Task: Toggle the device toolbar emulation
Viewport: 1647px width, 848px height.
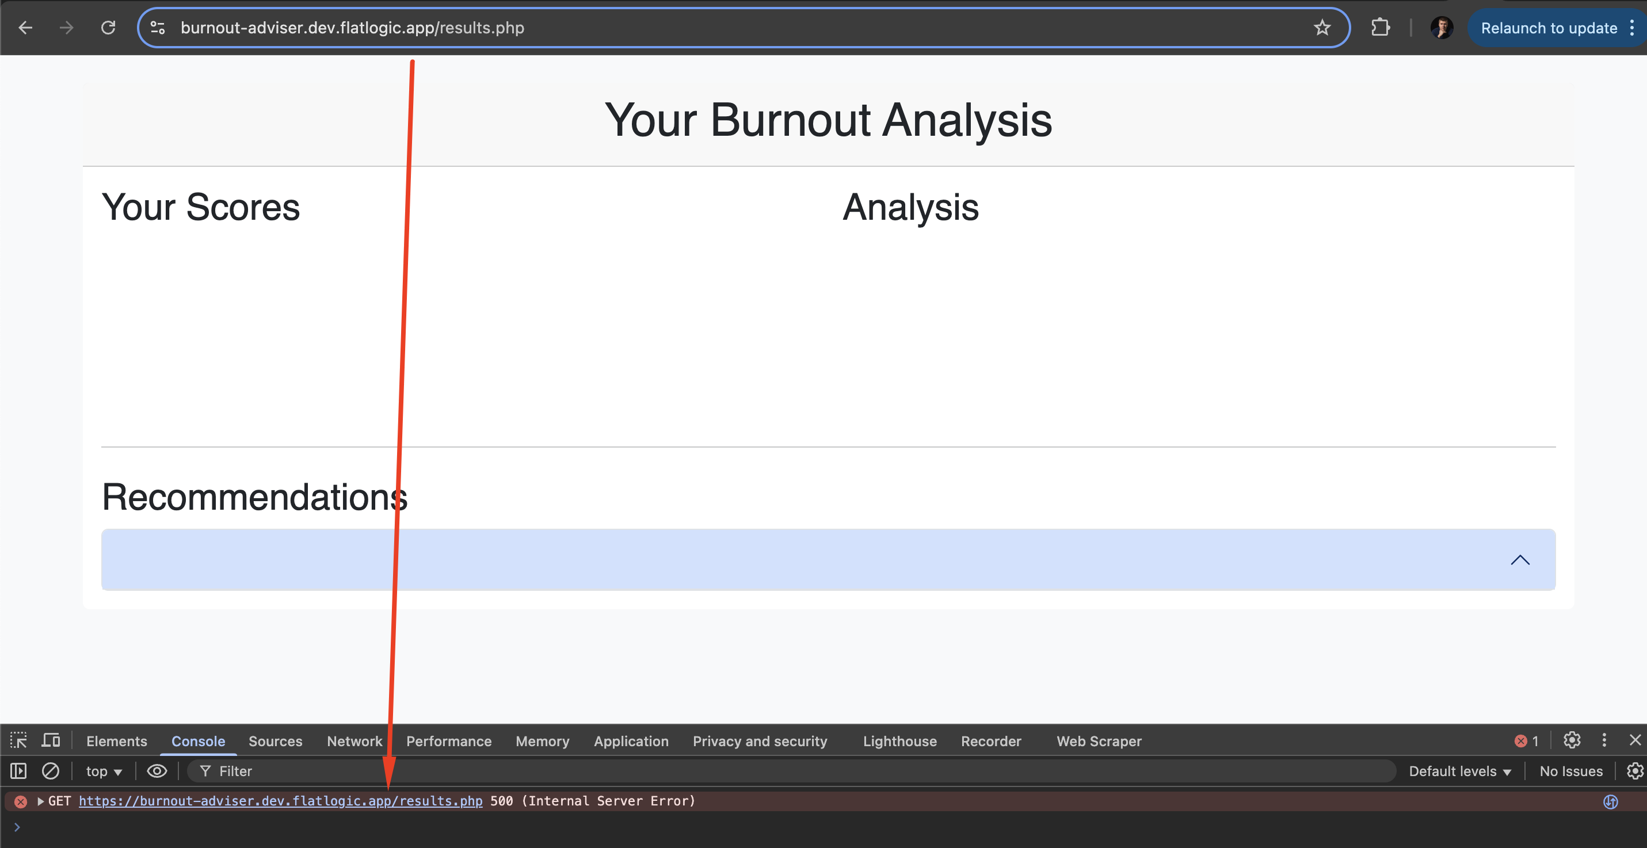Action: [51, 740]
